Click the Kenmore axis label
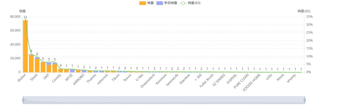The image size is (340, 106). pyautogui.click(x=161, y=79)
